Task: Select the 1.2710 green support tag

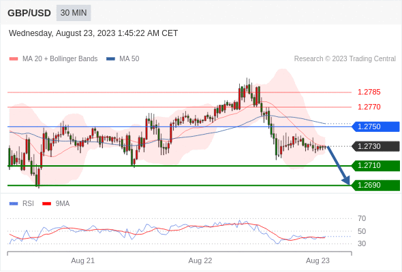Action: coord(375,165)
